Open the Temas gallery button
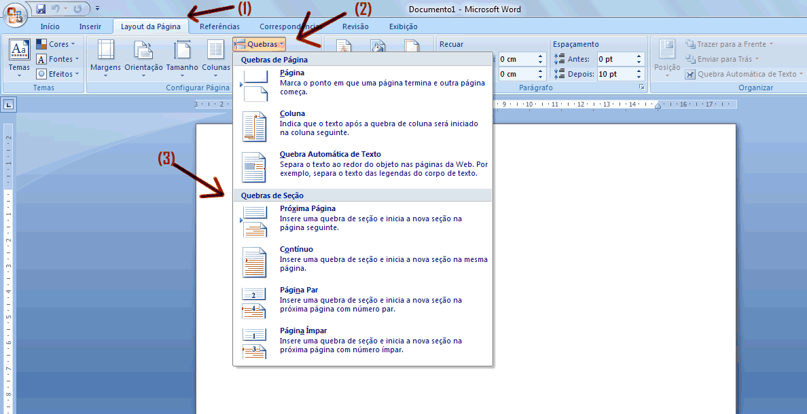The width and height of the screenshot is (807, 414). click(19, 58)
